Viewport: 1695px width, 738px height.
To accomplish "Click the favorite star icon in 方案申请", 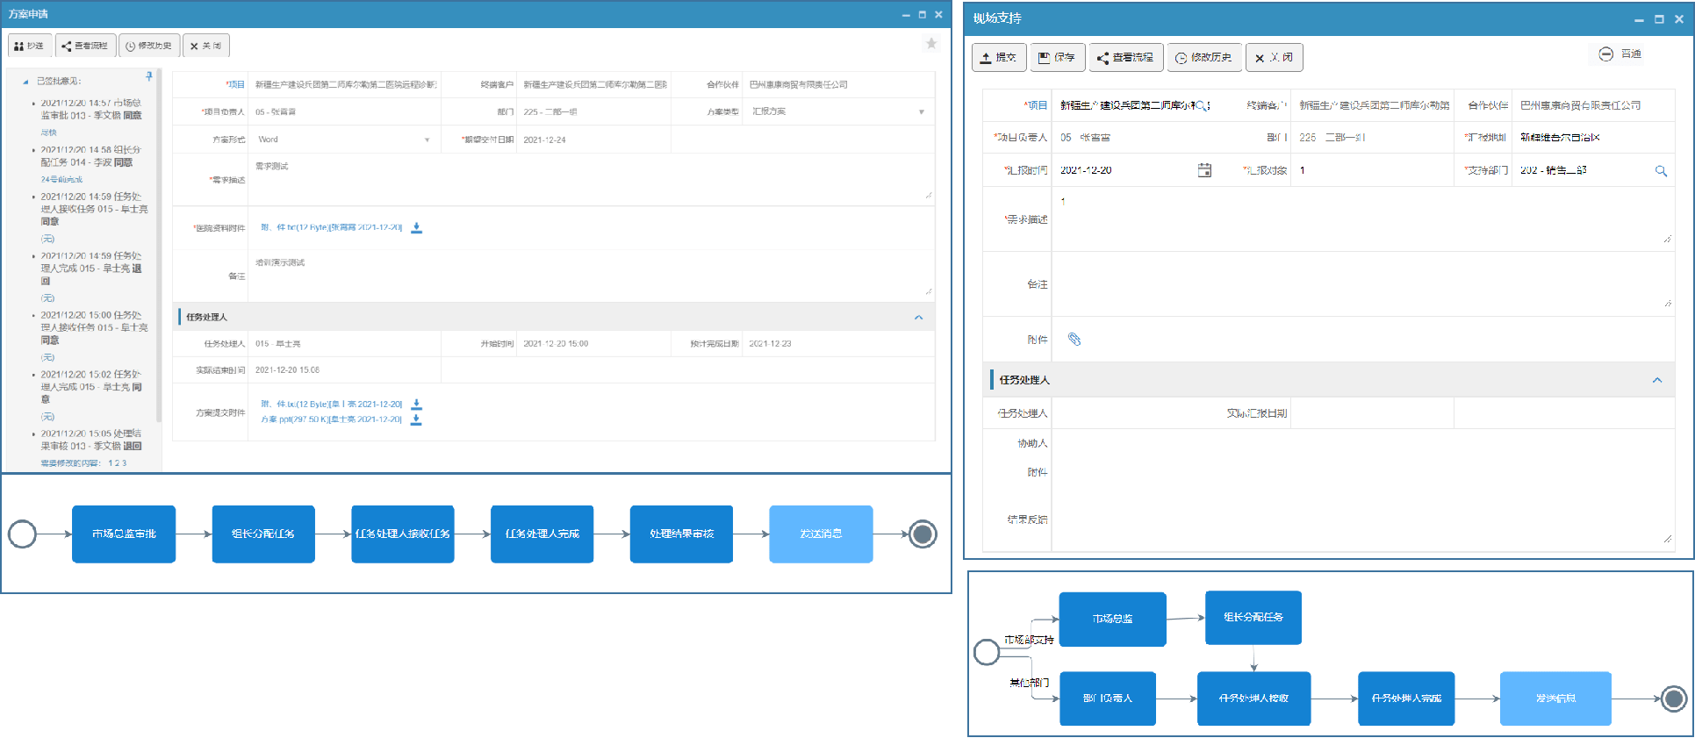I will (x=931, y=44).
